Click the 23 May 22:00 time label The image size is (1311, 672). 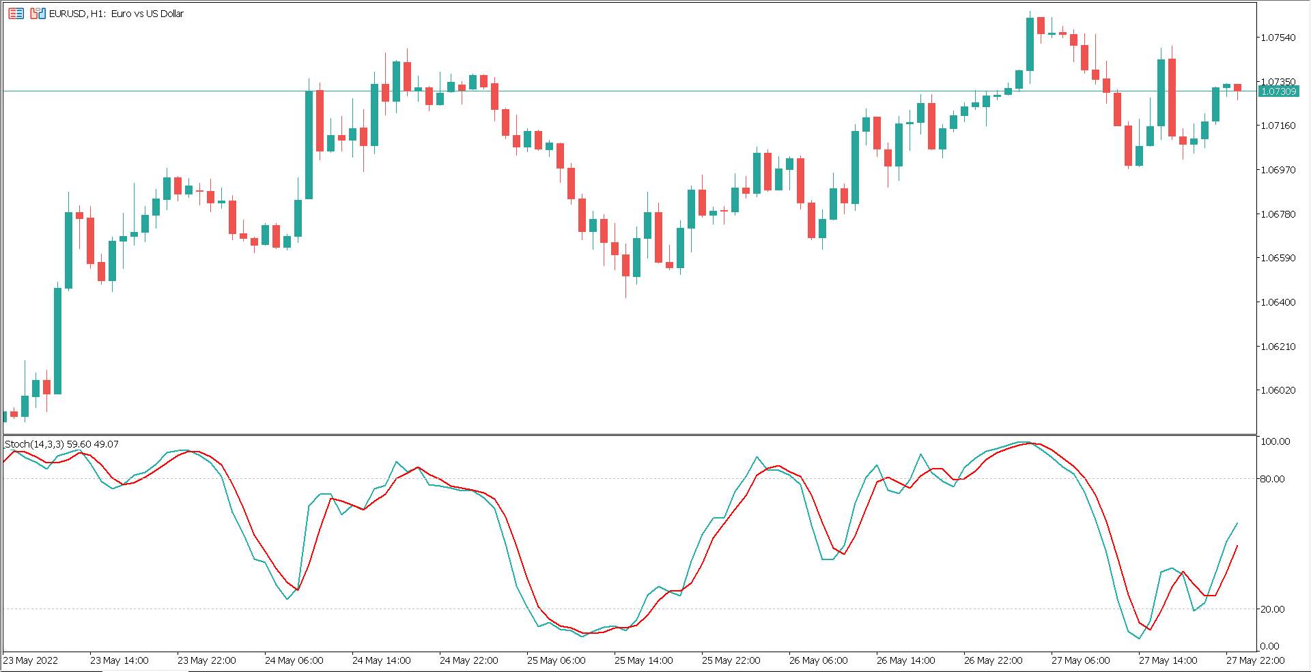pyautogui.click(x=207, y=660)
